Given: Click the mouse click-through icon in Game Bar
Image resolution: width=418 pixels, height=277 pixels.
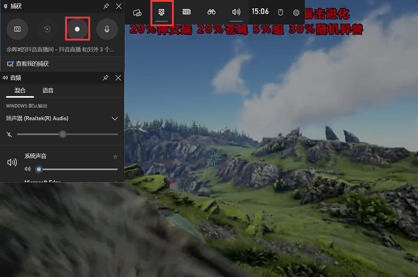Looking at the screenshot, I should [x=281, y=13].
